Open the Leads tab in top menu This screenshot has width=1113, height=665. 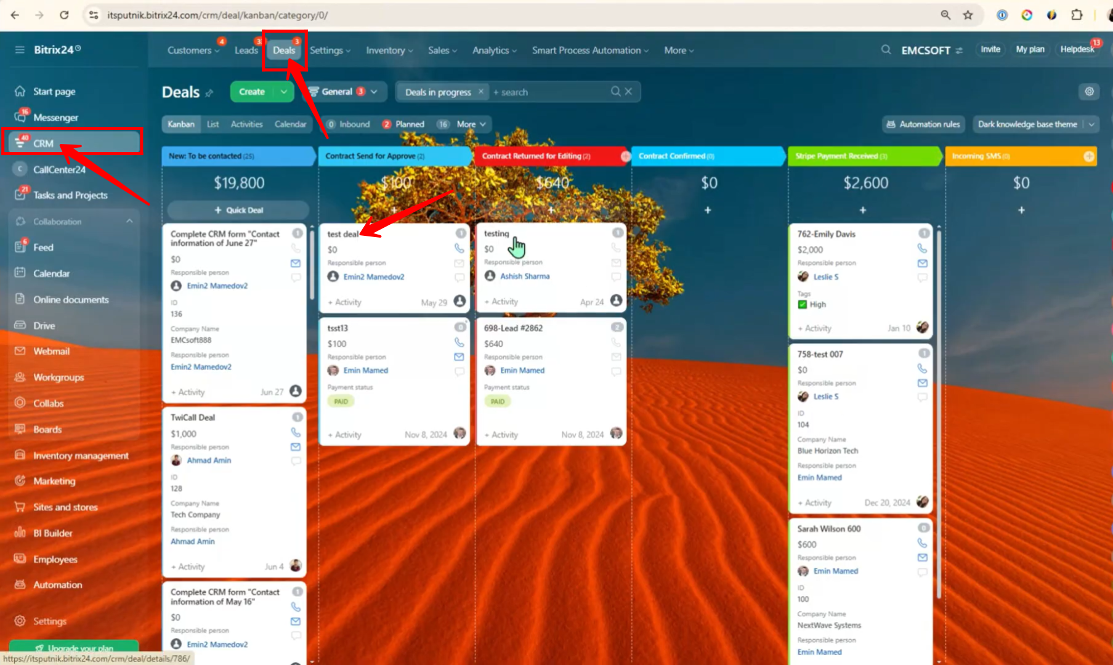coord(246,50)
